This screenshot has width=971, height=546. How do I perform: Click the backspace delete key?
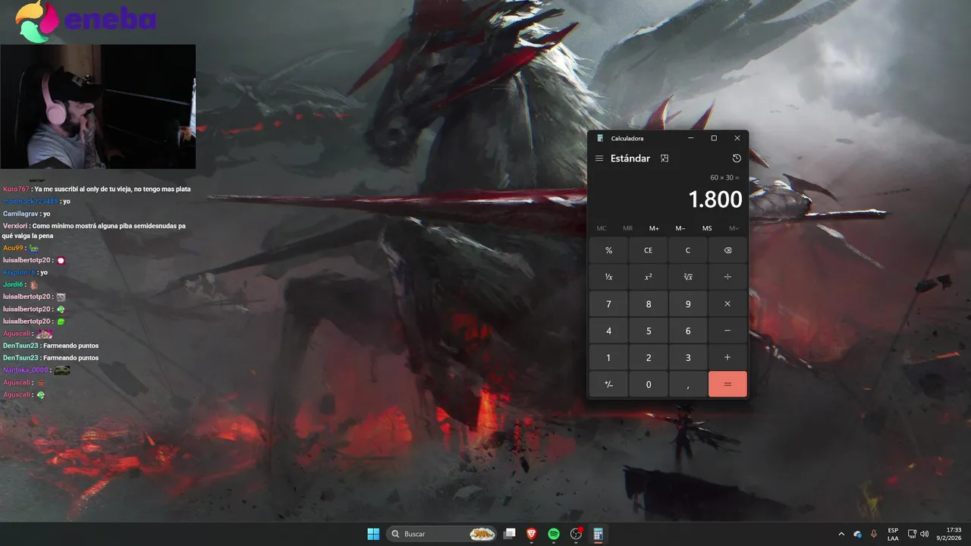[x=727, y=250]
